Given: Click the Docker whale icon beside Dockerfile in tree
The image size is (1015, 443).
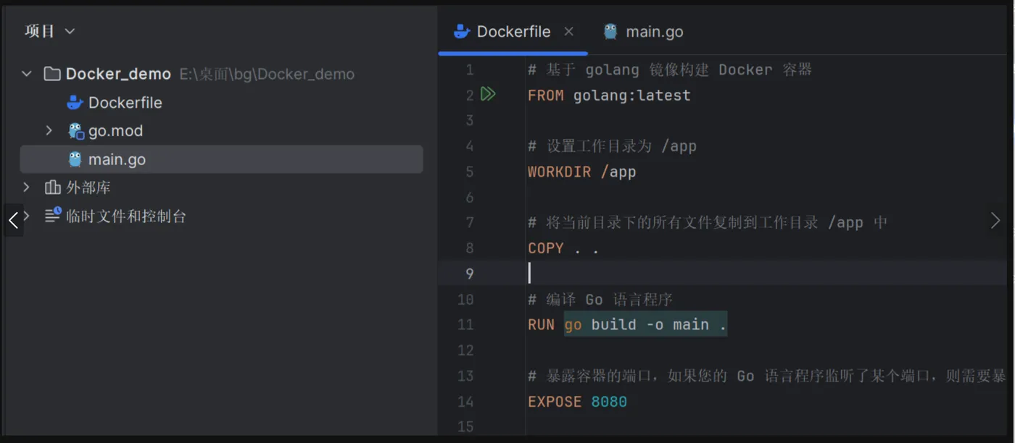Looking at the screenshot, I should [x=75, y=103].
